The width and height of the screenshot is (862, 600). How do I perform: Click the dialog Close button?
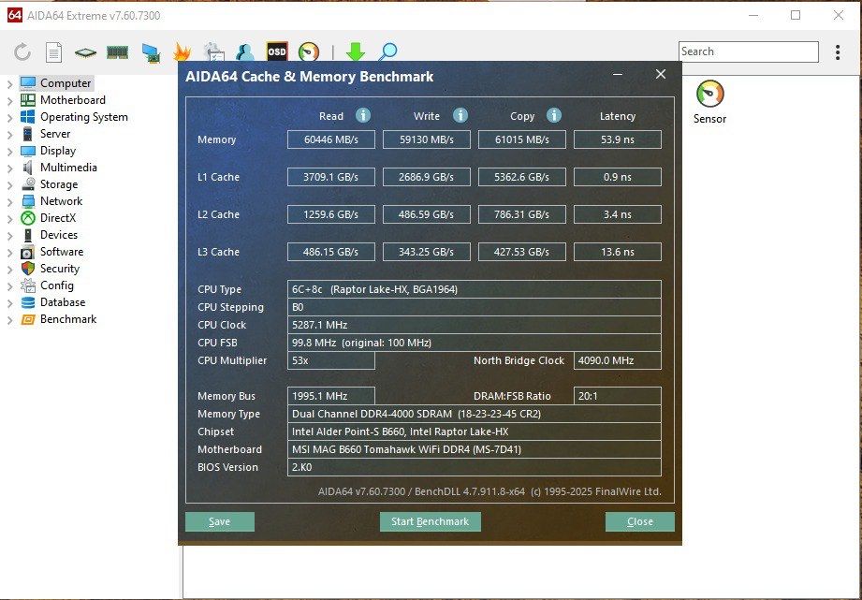click(640, 521)
